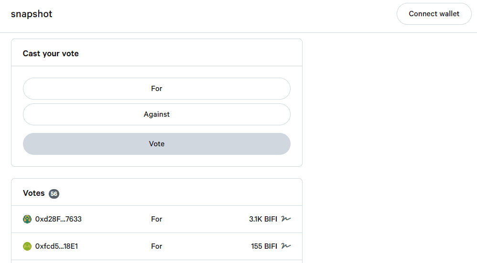Viewport: 477px width, 263px height.
Task: Click the 0xfcd5...18E1 voter avatar
Action: pos(27,246)
